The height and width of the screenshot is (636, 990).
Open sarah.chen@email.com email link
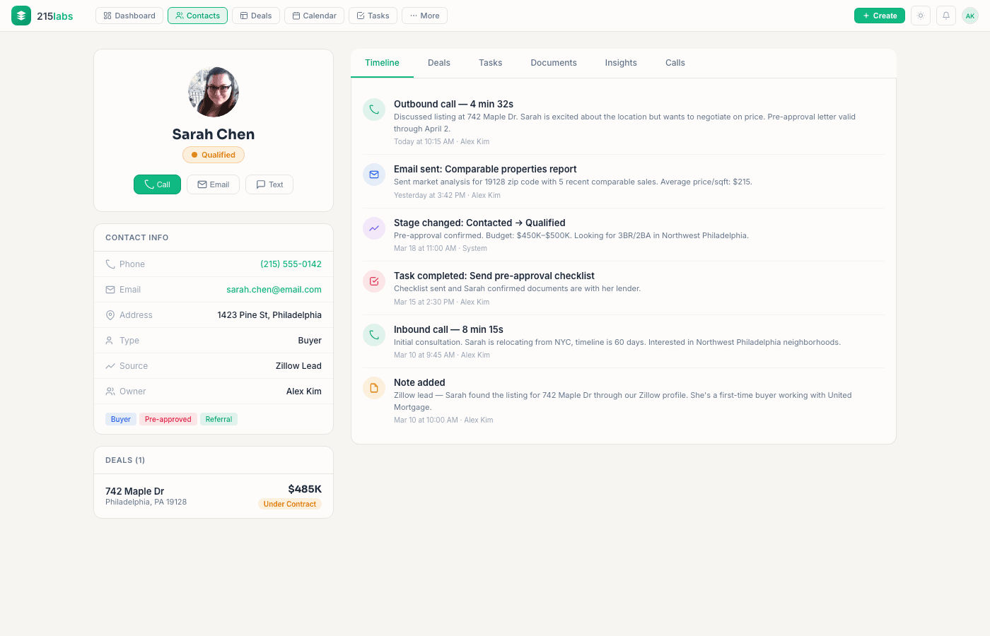tap(274, 289)
